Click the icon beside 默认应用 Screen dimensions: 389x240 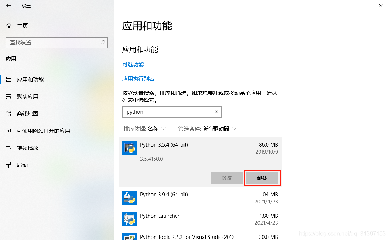click(x=9, y=97)
